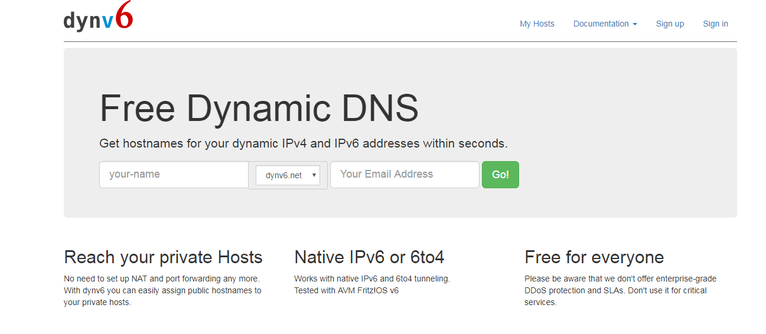The width and height of the screenshot is (766, 334).
Task: Open the dynv6.net domain dropdown
Action: point(287,175)
